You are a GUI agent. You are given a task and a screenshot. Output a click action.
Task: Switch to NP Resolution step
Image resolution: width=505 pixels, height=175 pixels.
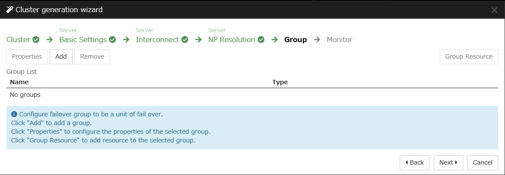pyautogui.click(x=231, y=40)
